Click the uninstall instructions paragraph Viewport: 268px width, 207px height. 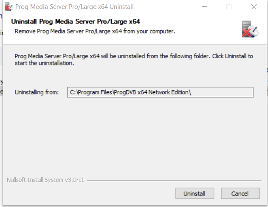[x=133, y=60]
